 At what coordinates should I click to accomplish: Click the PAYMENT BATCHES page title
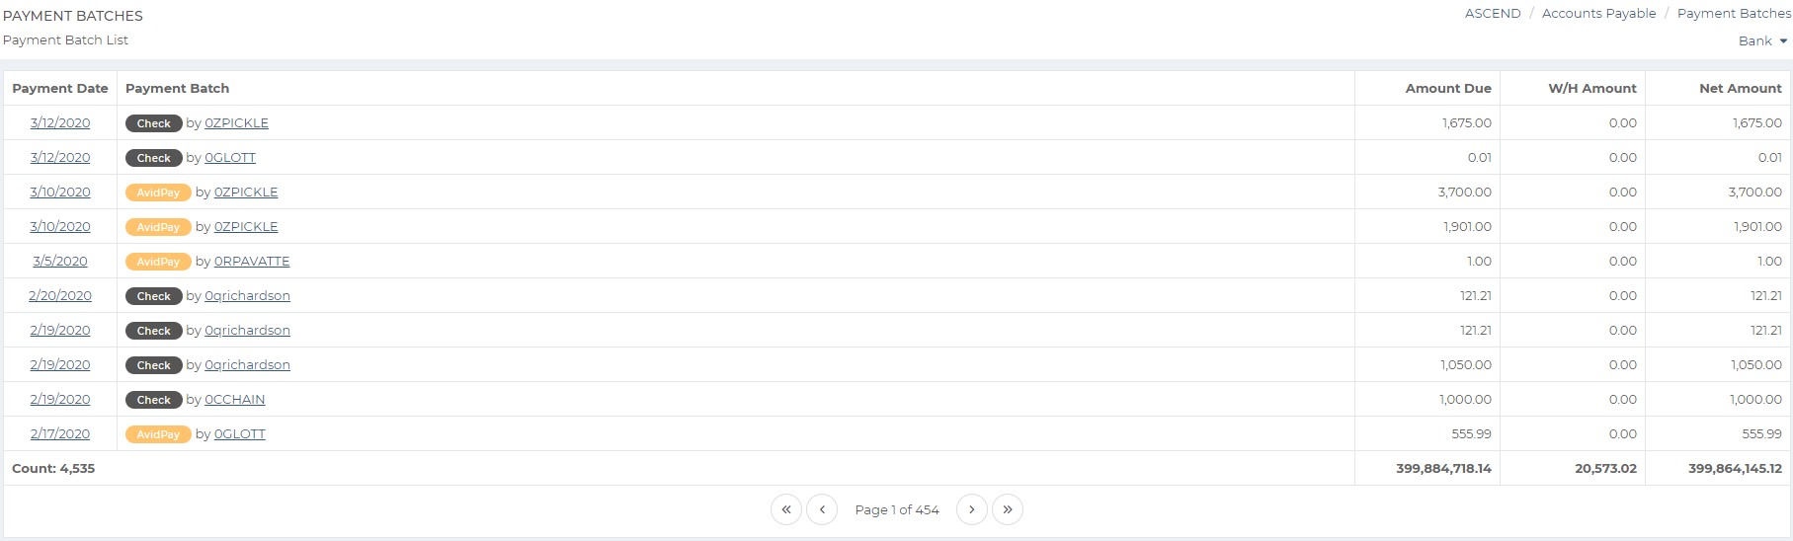(x=73, y=16)
